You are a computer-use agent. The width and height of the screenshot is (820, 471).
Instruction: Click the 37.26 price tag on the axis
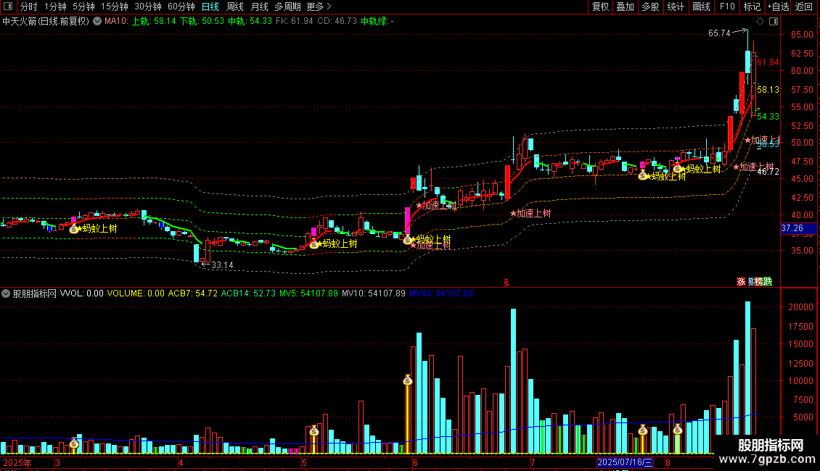pyautogui.click(x=798, y=228)
